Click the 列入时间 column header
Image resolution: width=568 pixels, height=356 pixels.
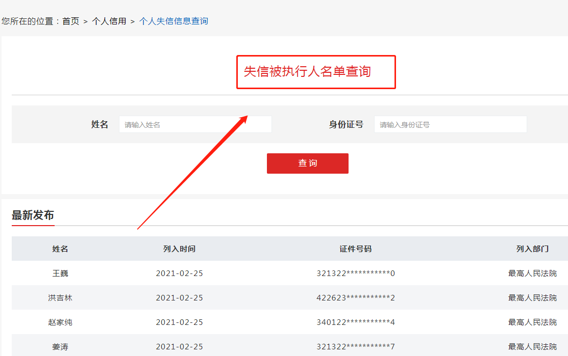click(179, 249)
